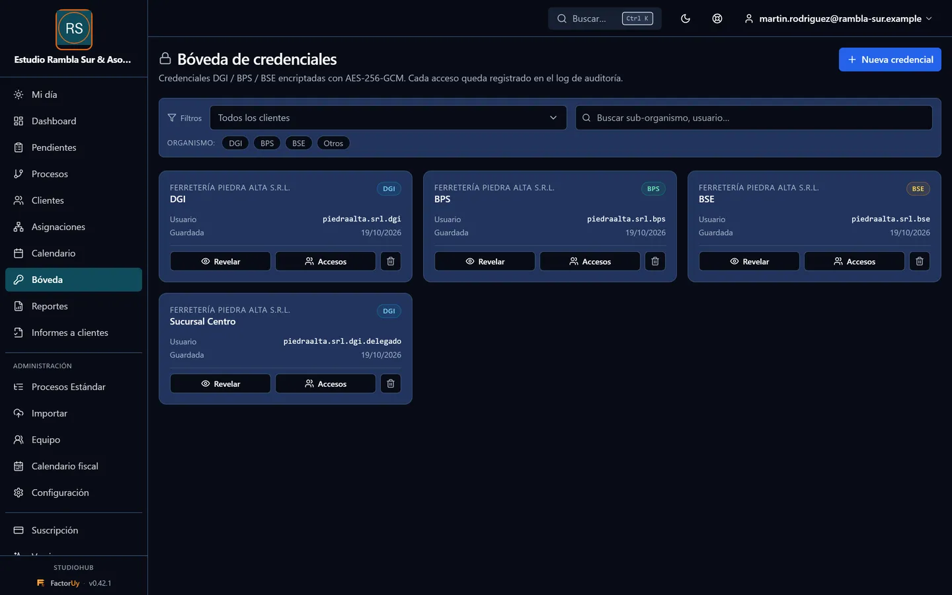Open the help lifebuoy icon in the header
Image resolution: width=952 pixels, height=595 pixels.
click(x=717, y=19)
